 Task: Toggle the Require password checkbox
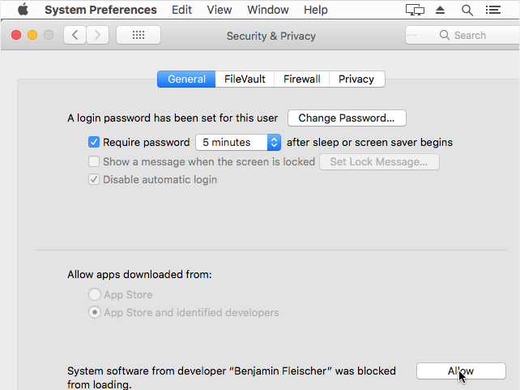94,143
